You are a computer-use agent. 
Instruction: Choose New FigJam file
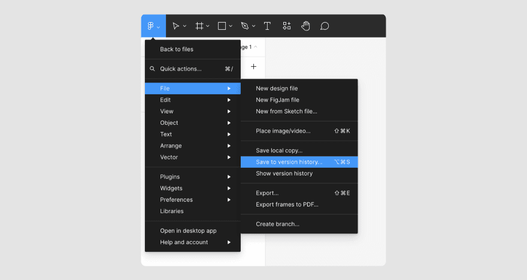pos(299,100)
